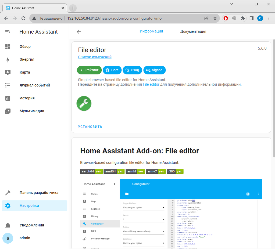Open Мультимедиа in the sidebar

[35, 111]
